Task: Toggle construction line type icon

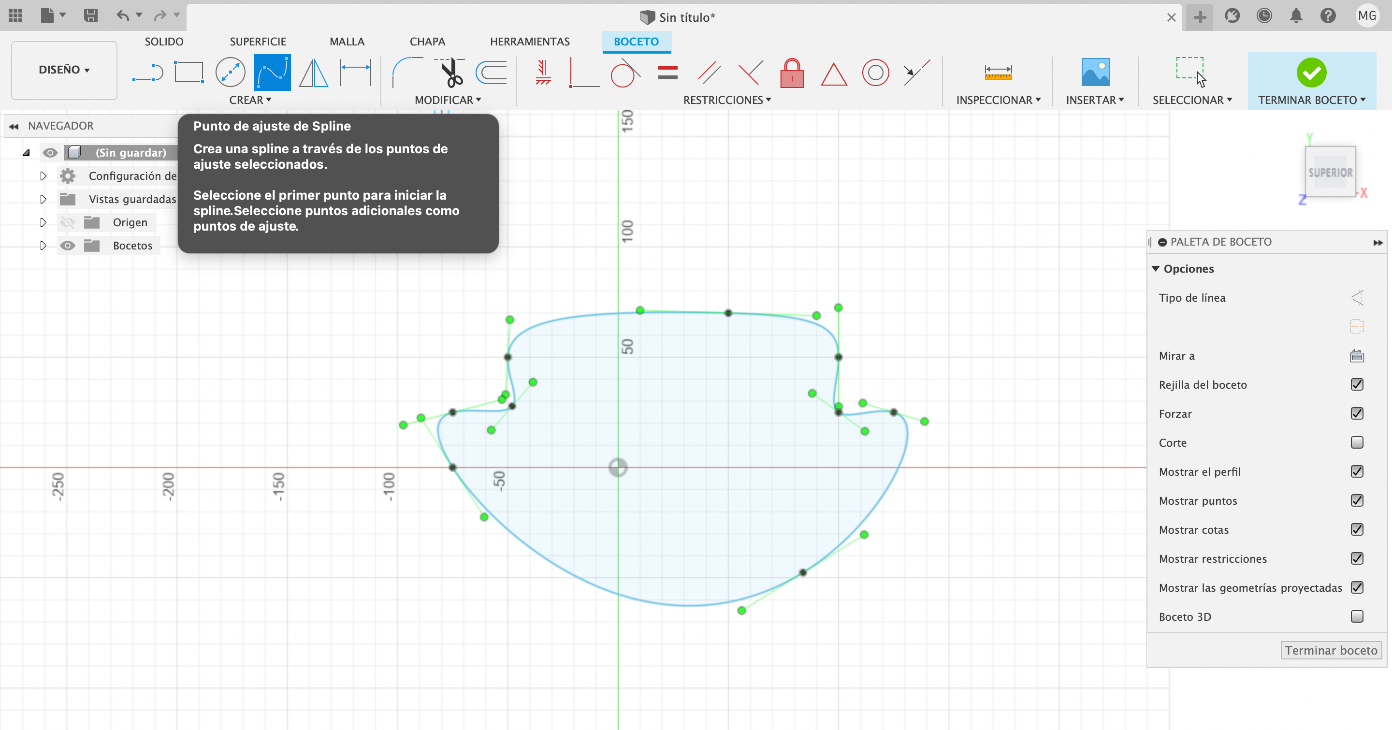Action: tap(1357, 298)
